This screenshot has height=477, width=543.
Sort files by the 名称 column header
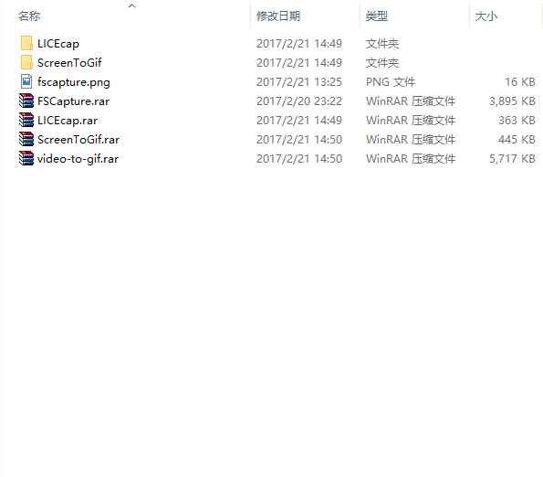(29, 16)
